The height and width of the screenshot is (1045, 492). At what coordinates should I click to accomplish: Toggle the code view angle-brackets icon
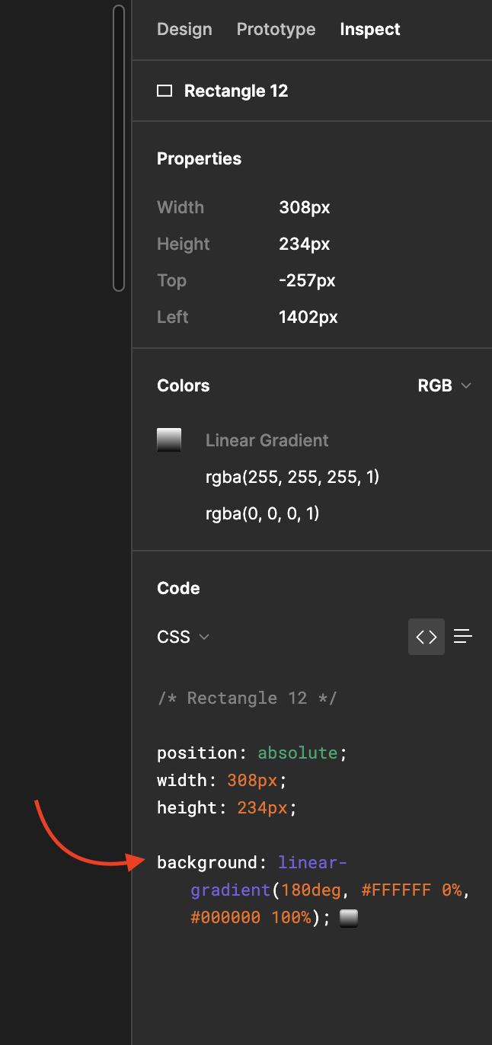click(427, 637)
